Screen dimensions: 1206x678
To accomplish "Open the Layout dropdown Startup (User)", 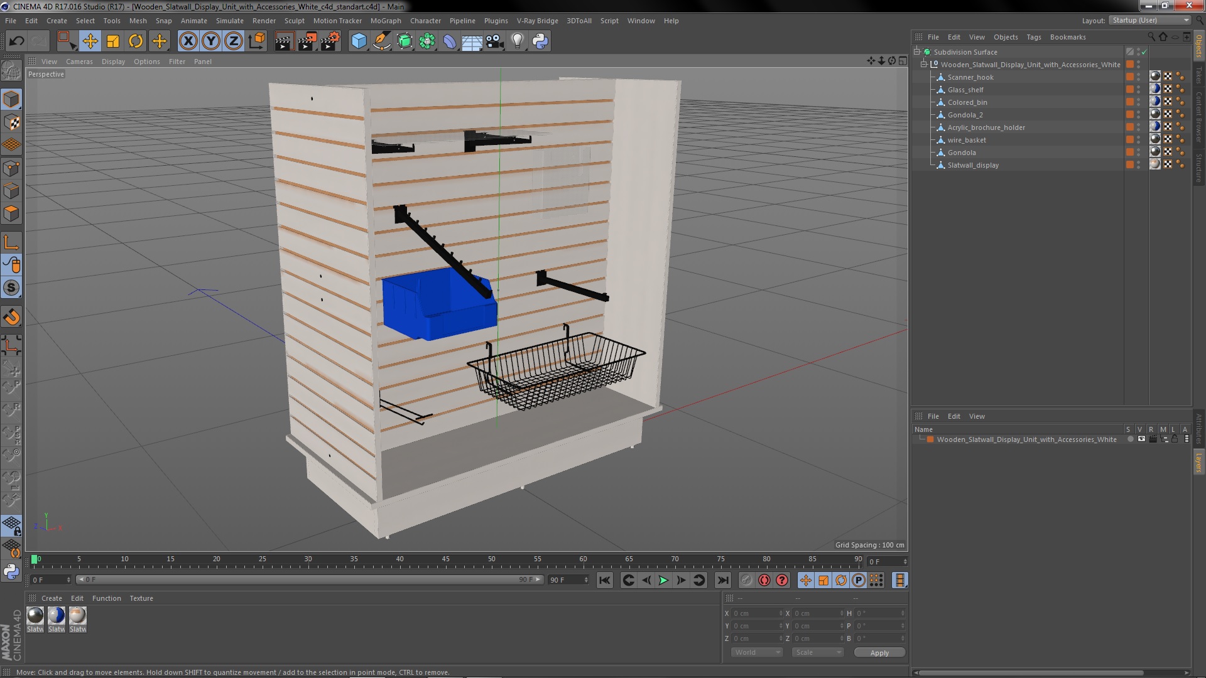I will [1150, 20].
